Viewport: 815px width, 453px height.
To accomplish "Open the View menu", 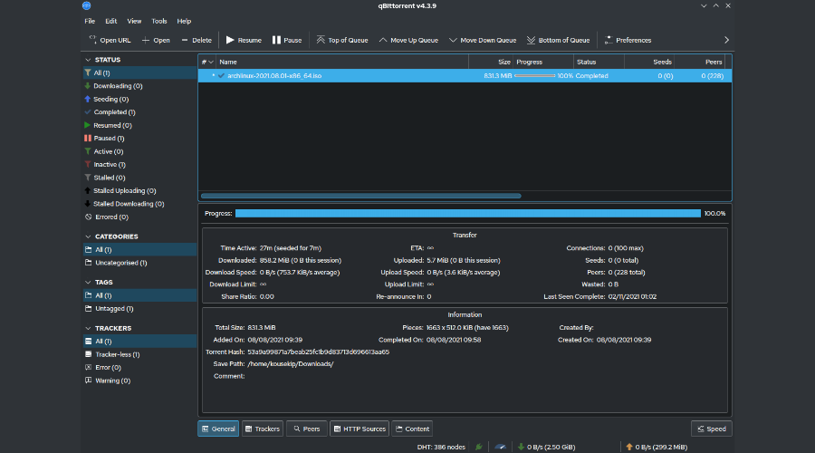I will tap(134, 22).
